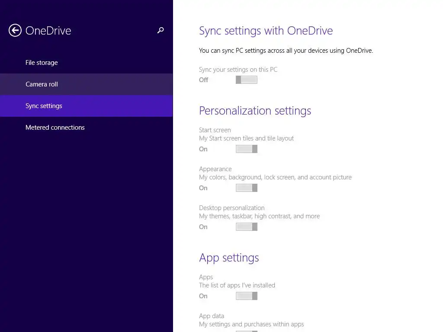Toggle the Desktop personalization switch

(x=246, y=227)
